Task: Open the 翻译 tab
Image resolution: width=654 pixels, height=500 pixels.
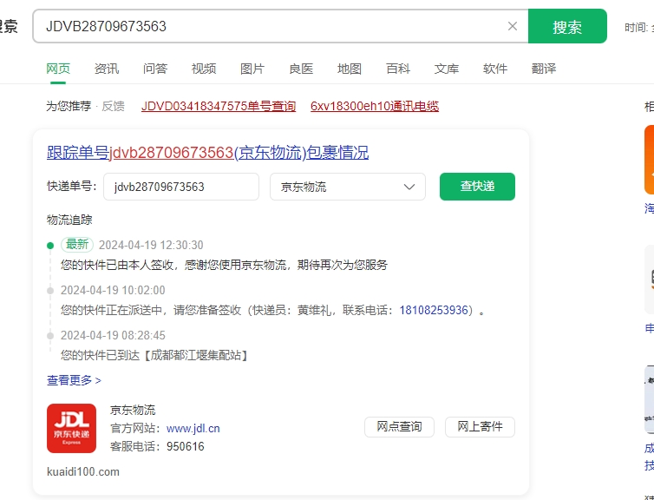Action: coord(544,69)
